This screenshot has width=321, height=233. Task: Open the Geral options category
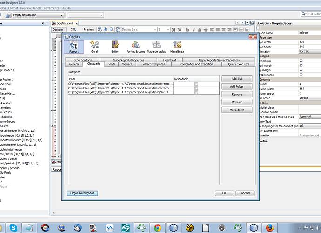point(94,47)
